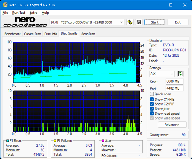Screen dimensions: 192x159
Task: Open the drive selection dropdown
Action: pyautogui.click(x=87, y=22)
